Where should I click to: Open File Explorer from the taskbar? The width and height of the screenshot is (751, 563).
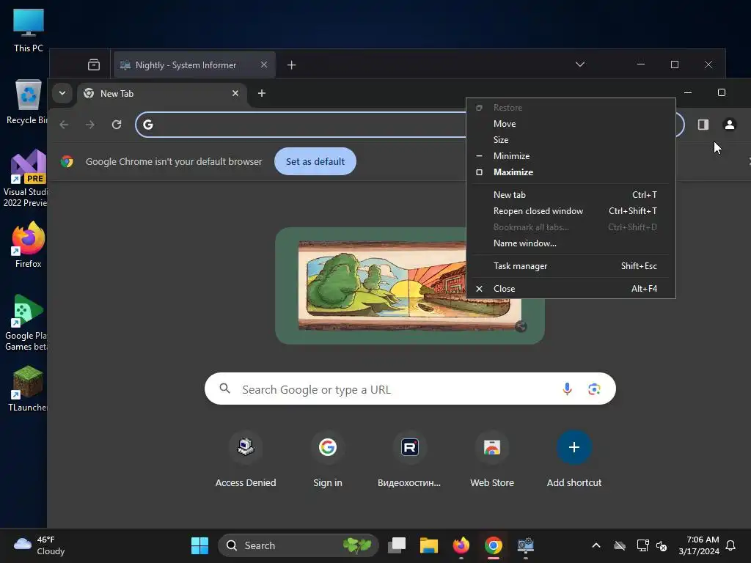pos(428,545)
